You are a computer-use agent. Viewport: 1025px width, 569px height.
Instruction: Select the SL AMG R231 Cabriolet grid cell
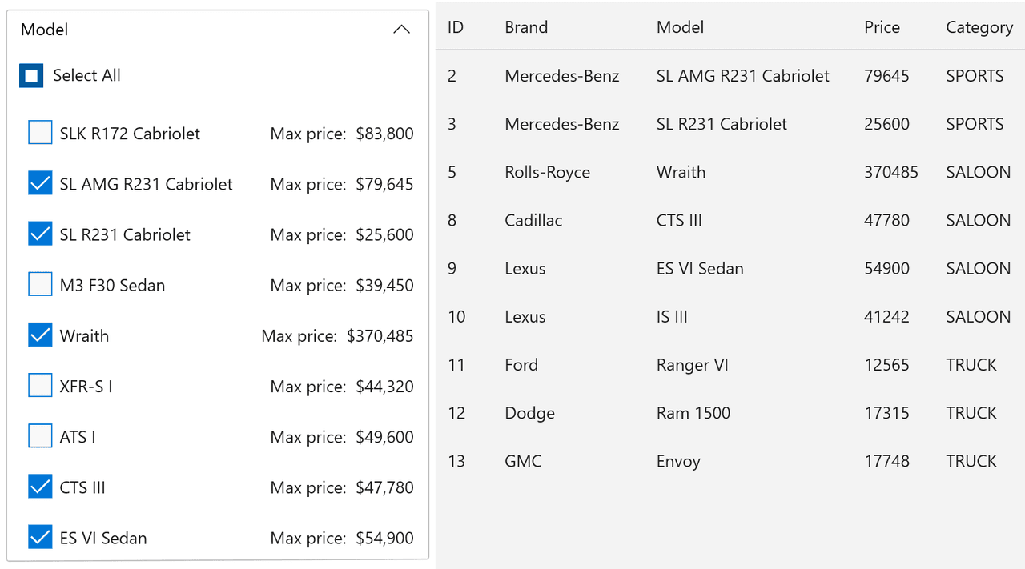point(743,76)
